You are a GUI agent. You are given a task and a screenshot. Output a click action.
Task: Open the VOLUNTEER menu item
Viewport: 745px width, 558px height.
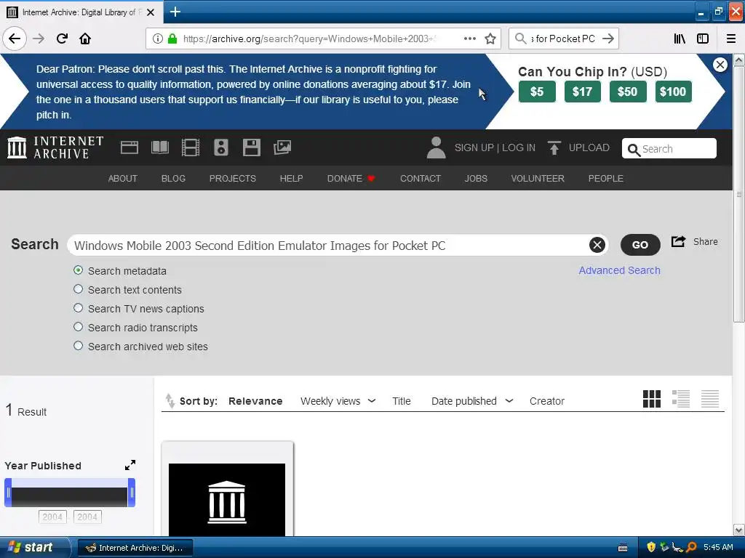[538, 179]
